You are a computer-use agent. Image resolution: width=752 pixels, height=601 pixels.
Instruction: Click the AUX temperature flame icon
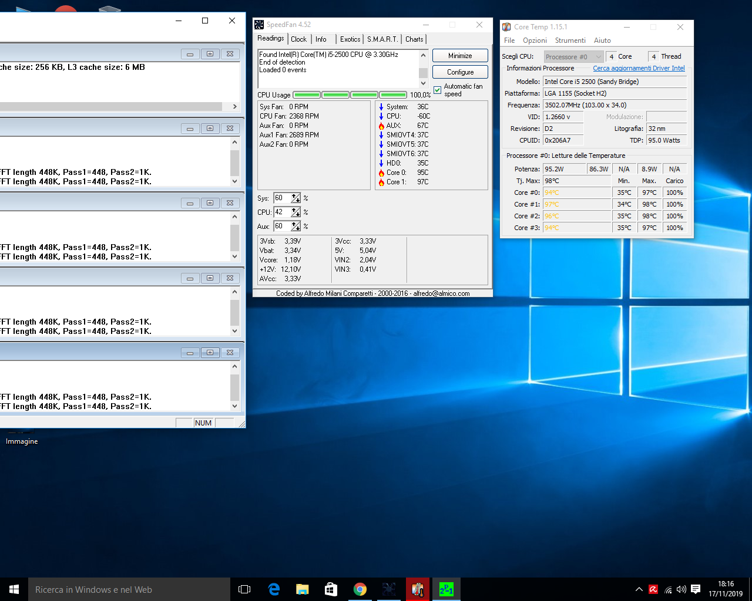pyautogui.click(x=381, y=126)
